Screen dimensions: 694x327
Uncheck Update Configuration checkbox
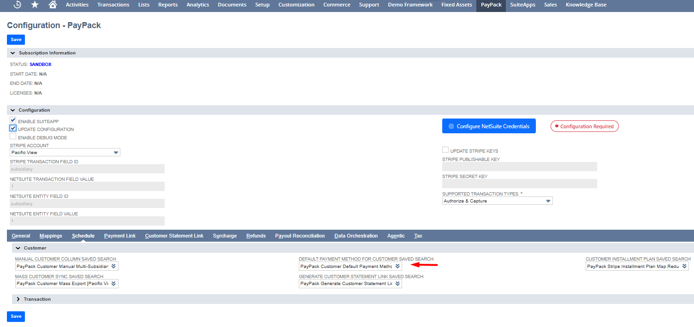tap(13, 129)
